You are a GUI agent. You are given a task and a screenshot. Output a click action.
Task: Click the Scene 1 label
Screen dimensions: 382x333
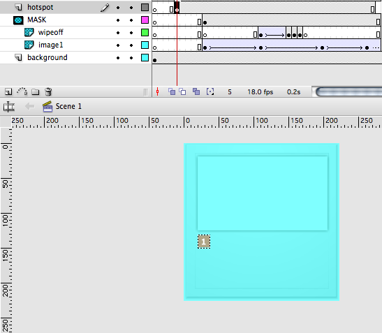(x=68, y=106)
